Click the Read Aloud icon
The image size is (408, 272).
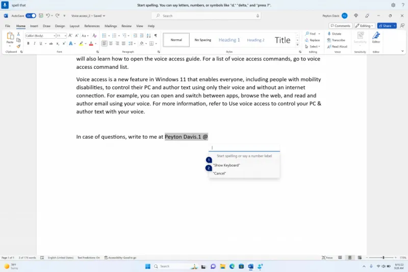[329, 46]
